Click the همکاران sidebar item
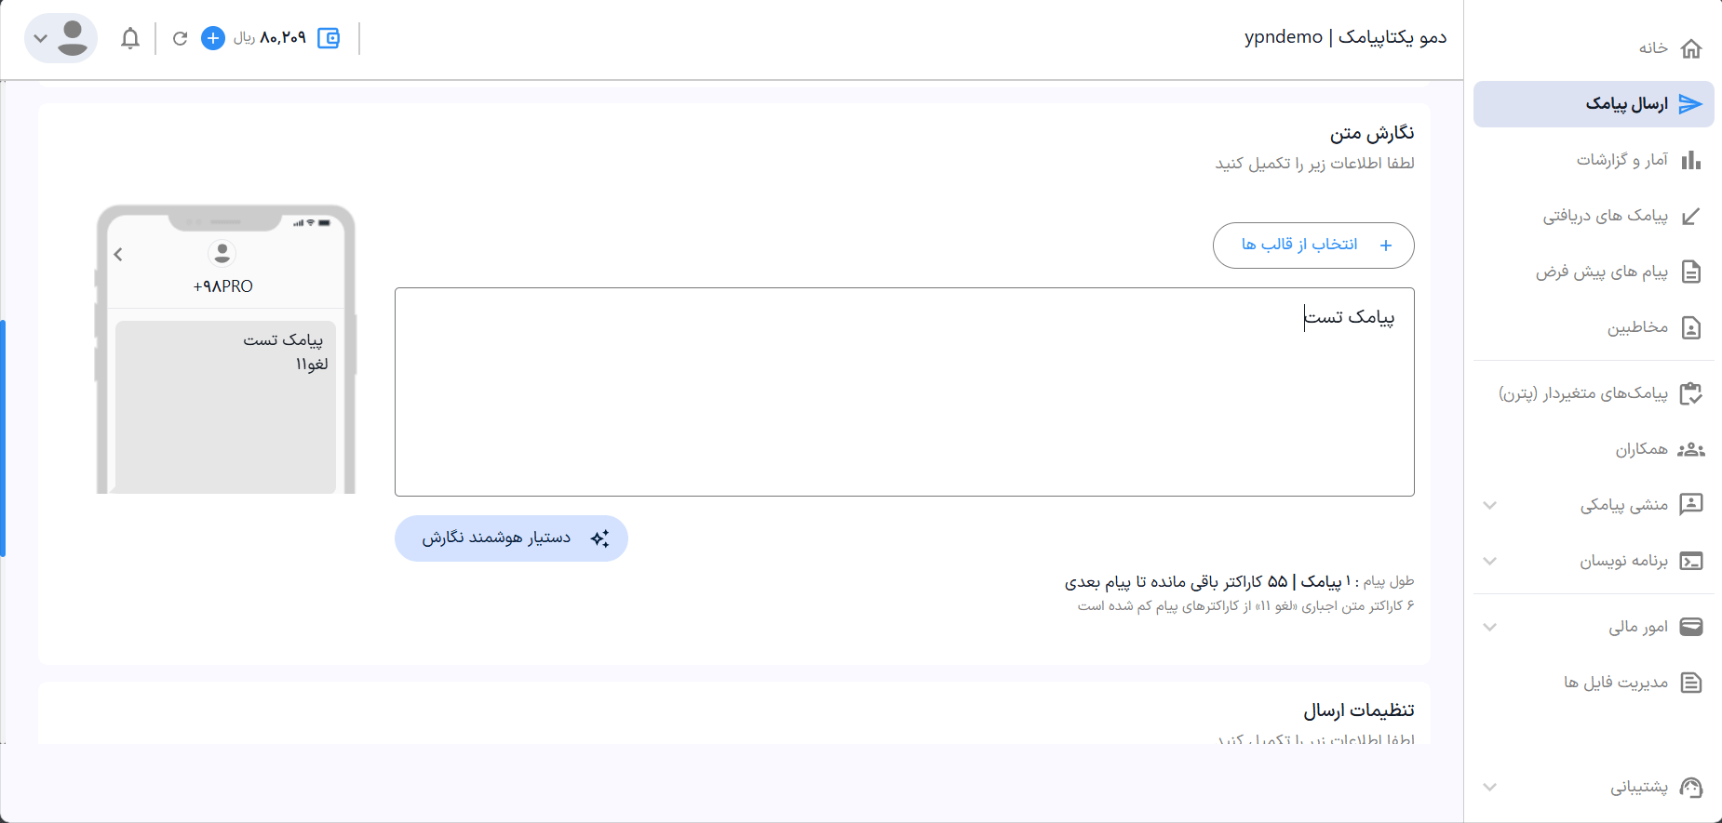Screen dimensions: 1722x823 pos(1641,449)
